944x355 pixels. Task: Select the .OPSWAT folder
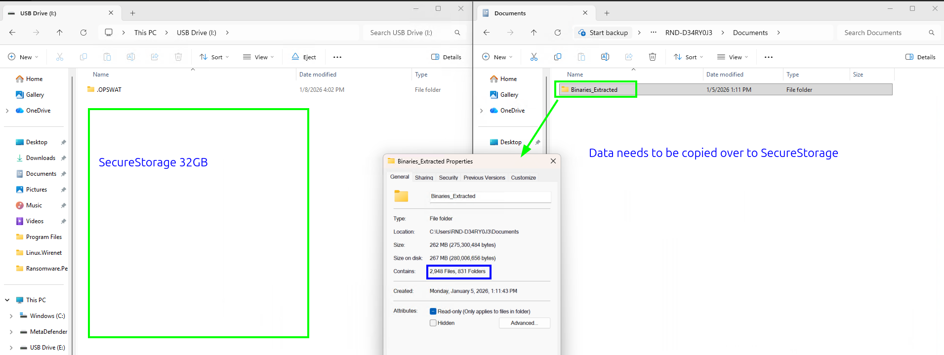click(109, 90)
